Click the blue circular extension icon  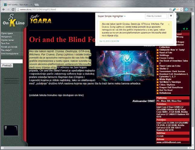[186, 9]
